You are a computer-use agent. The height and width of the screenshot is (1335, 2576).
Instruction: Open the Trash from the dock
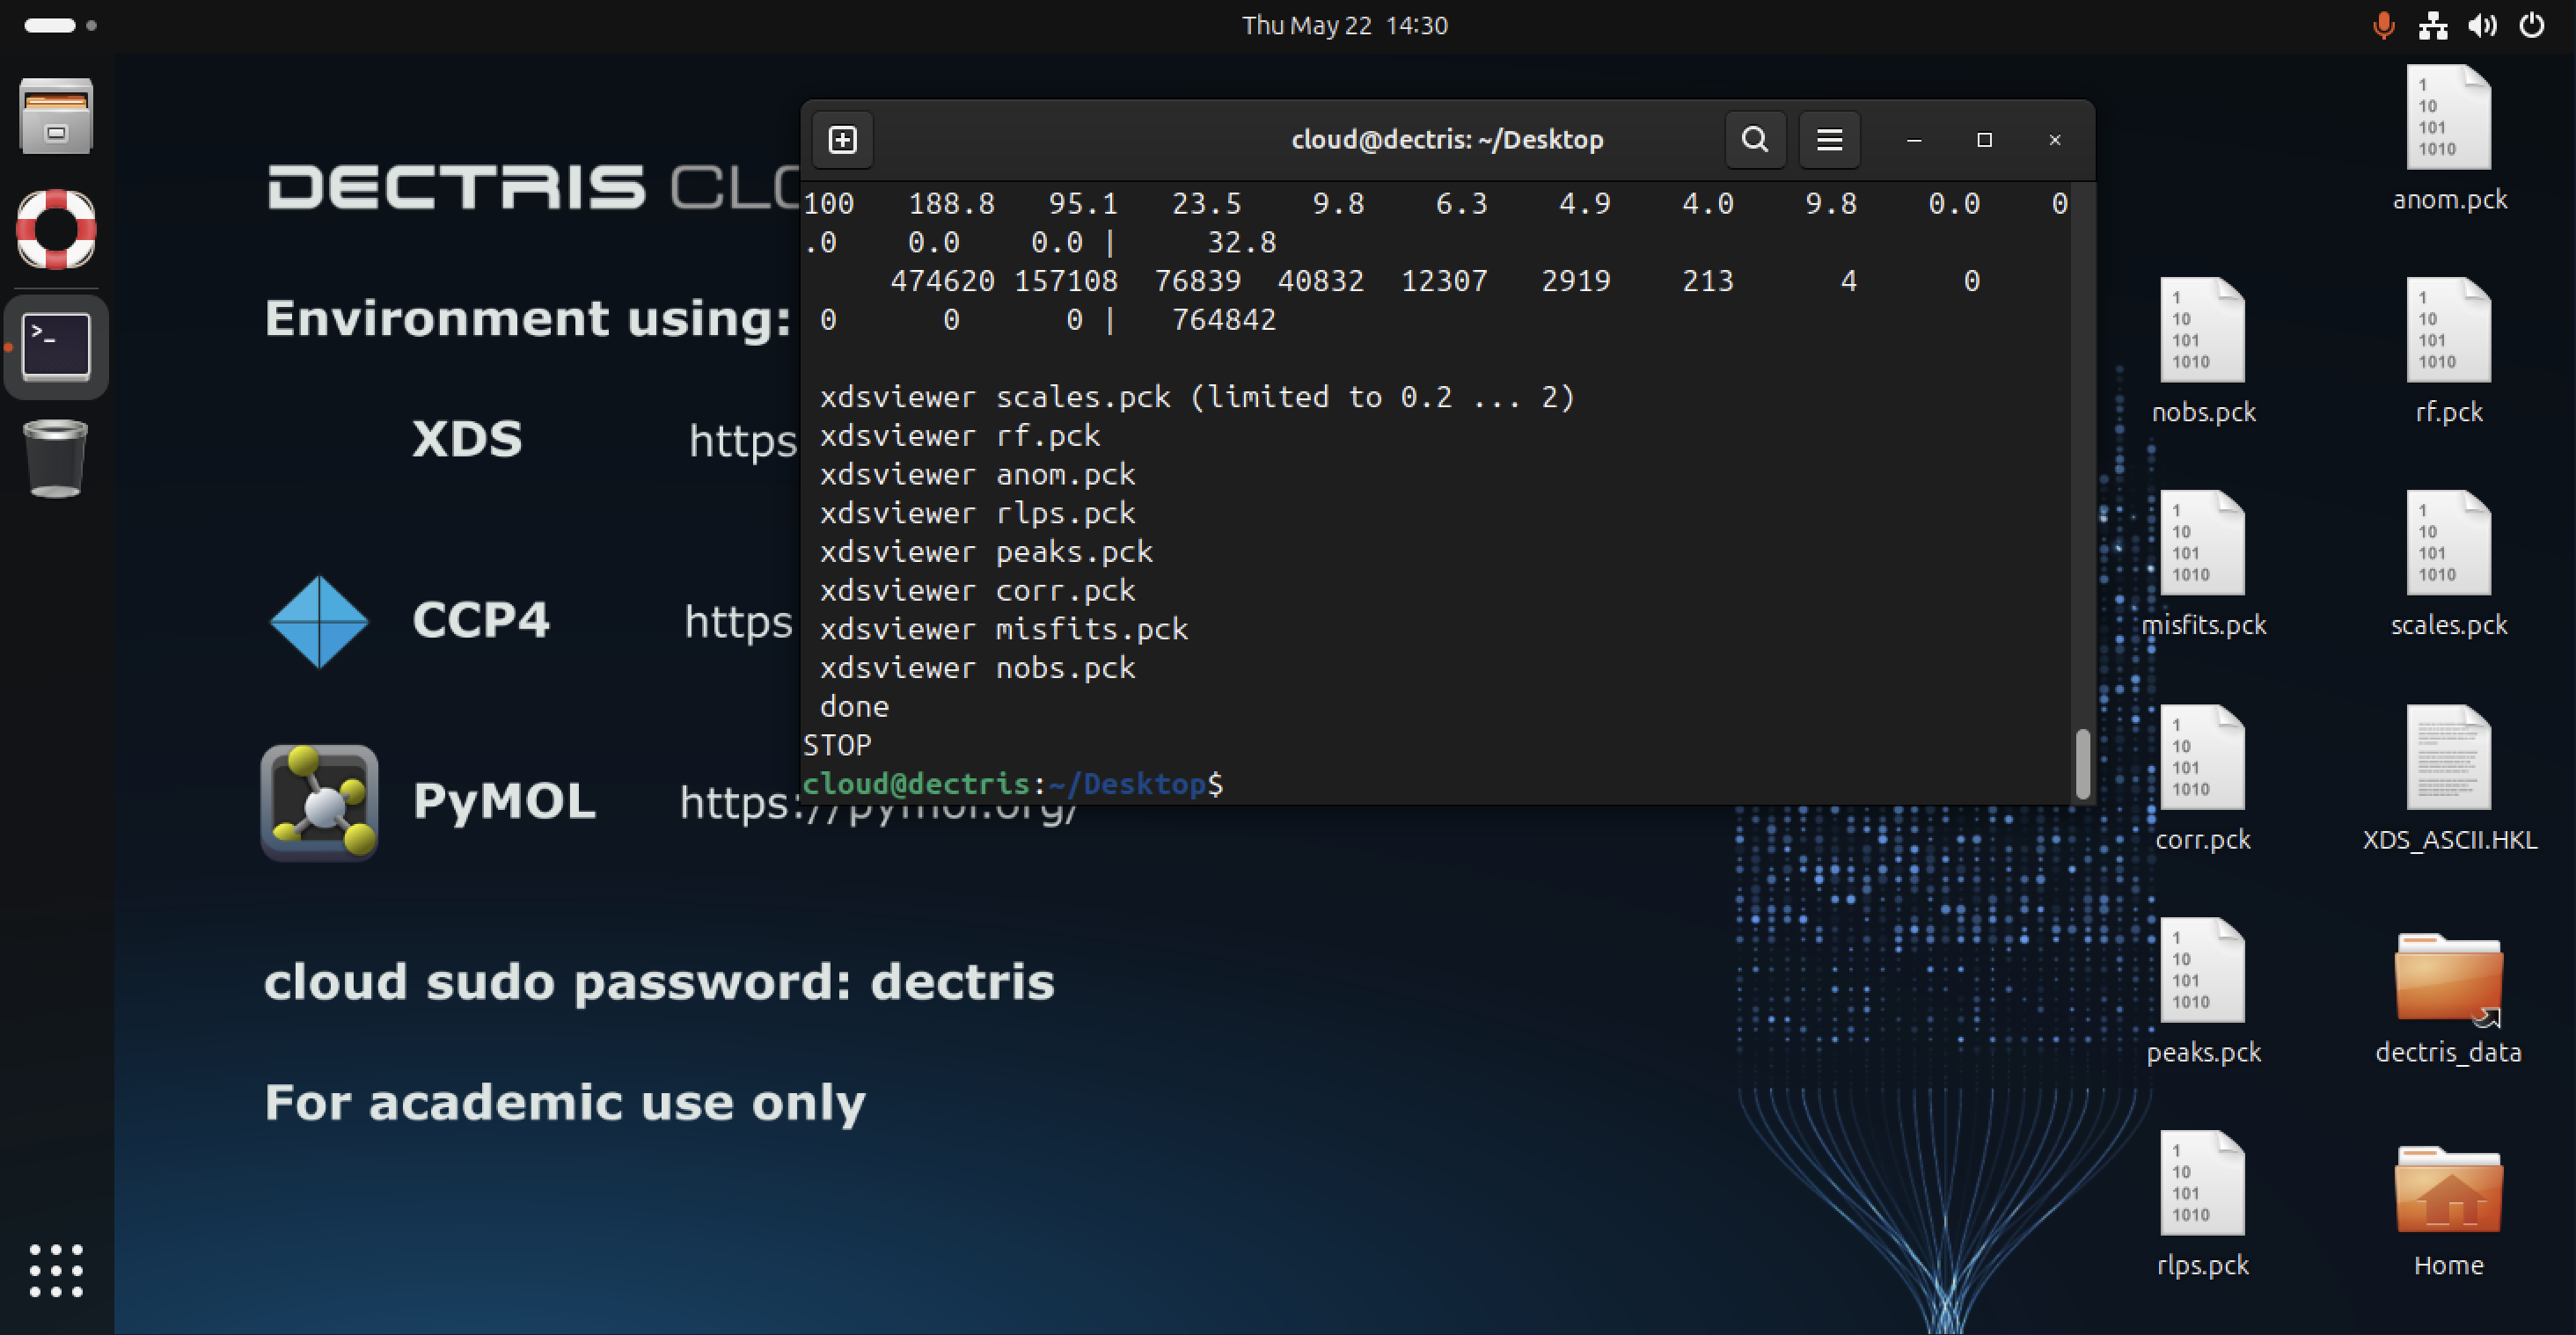pyautogui.click(x=56, y=457)
